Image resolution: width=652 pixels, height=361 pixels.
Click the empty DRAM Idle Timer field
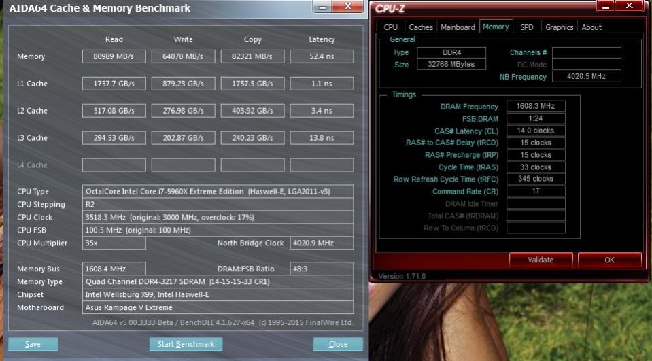pyautogui.click(x=536, y=203)
